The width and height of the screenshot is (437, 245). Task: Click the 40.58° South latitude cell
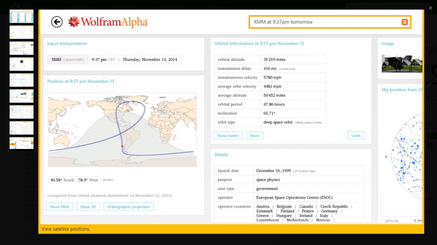(62, 180)
